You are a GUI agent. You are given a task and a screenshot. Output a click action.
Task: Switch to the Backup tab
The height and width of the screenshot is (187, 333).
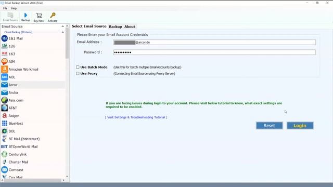tap(116, 26)
